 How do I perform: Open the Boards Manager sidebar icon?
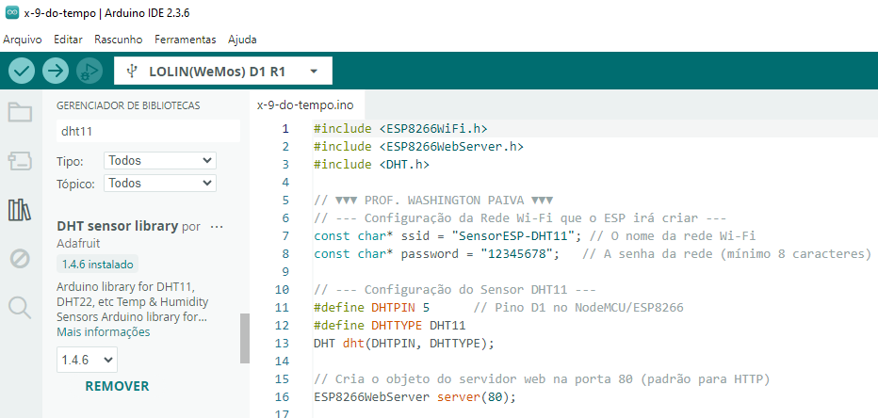(20, 161)
